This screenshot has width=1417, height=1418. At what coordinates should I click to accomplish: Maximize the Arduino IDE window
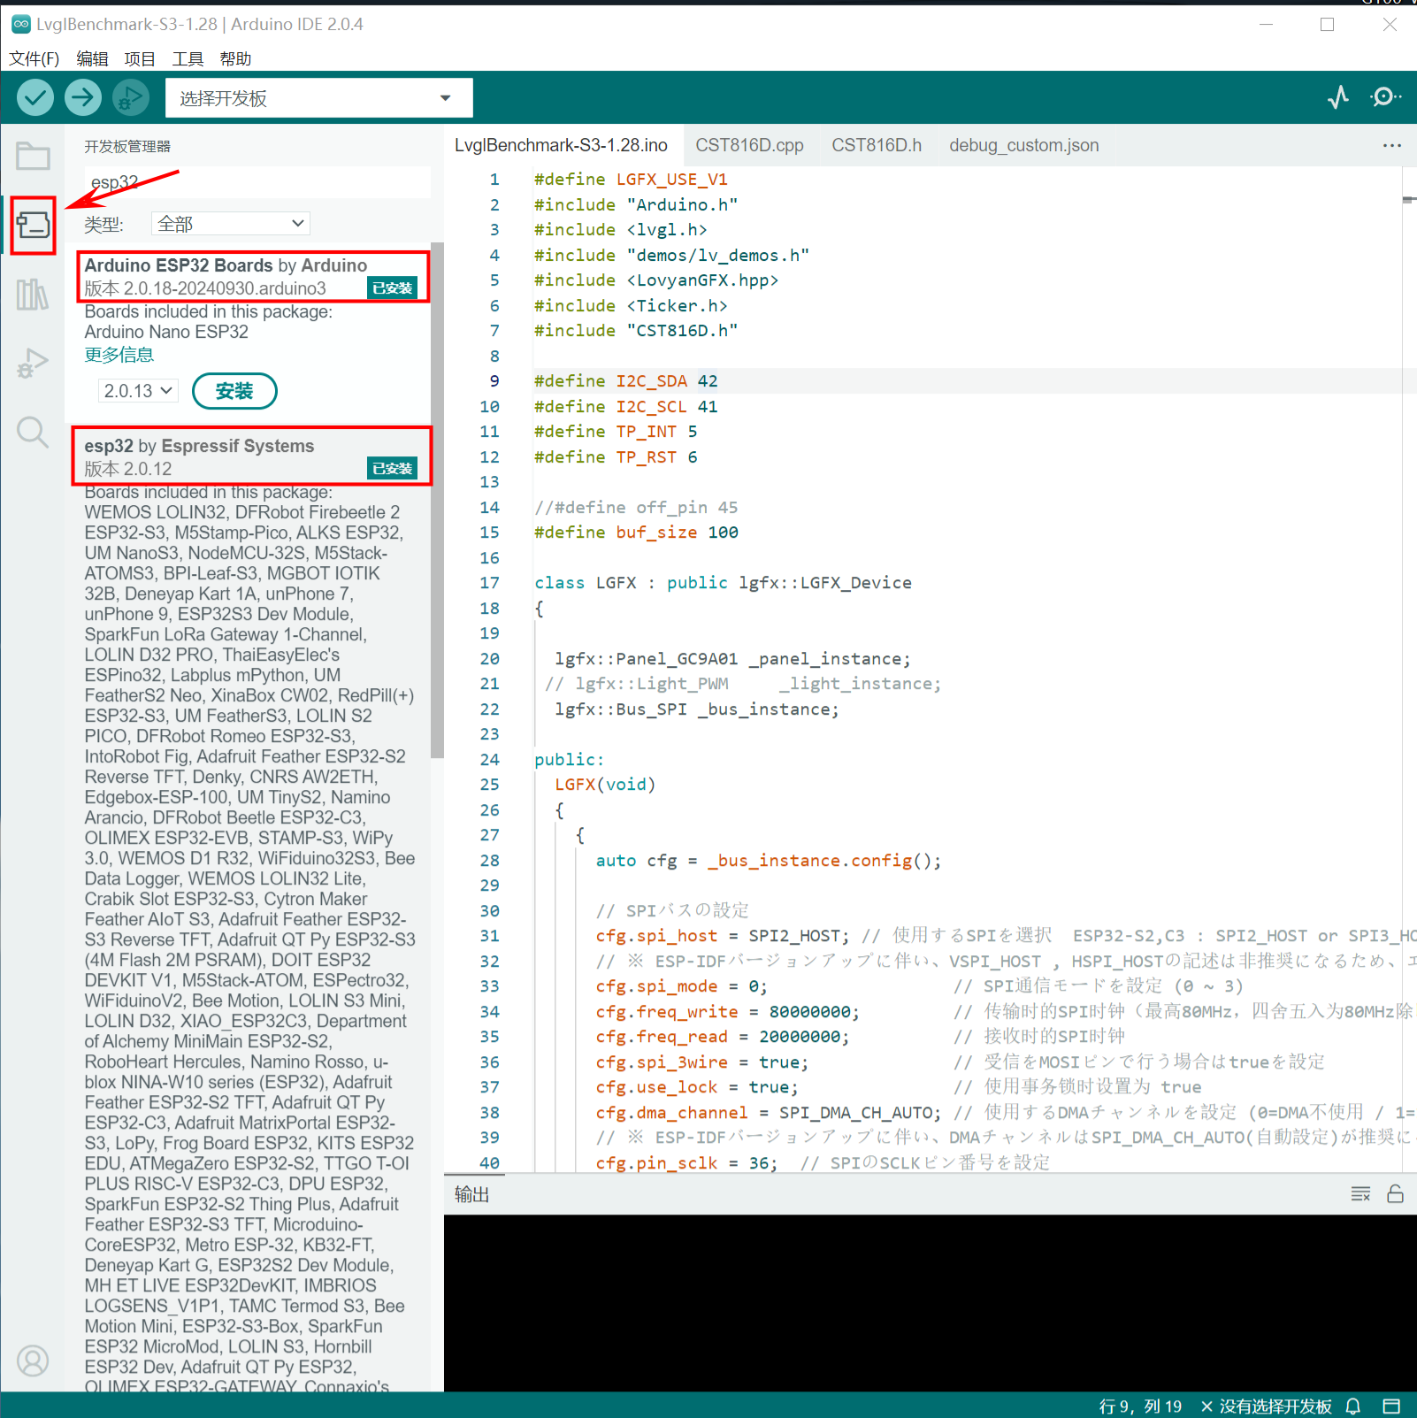tap(1328, 25)
